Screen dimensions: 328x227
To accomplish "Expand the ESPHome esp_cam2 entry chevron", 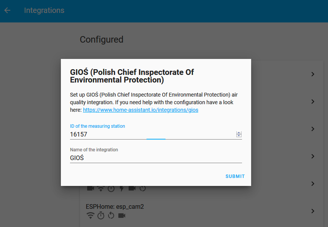I will (x=313, y=211).
